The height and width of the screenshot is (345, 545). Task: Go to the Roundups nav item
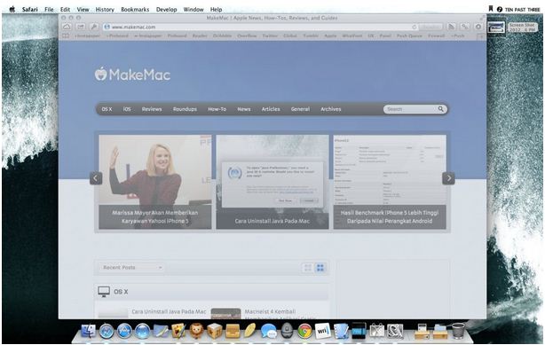click(x=185, y=109)
